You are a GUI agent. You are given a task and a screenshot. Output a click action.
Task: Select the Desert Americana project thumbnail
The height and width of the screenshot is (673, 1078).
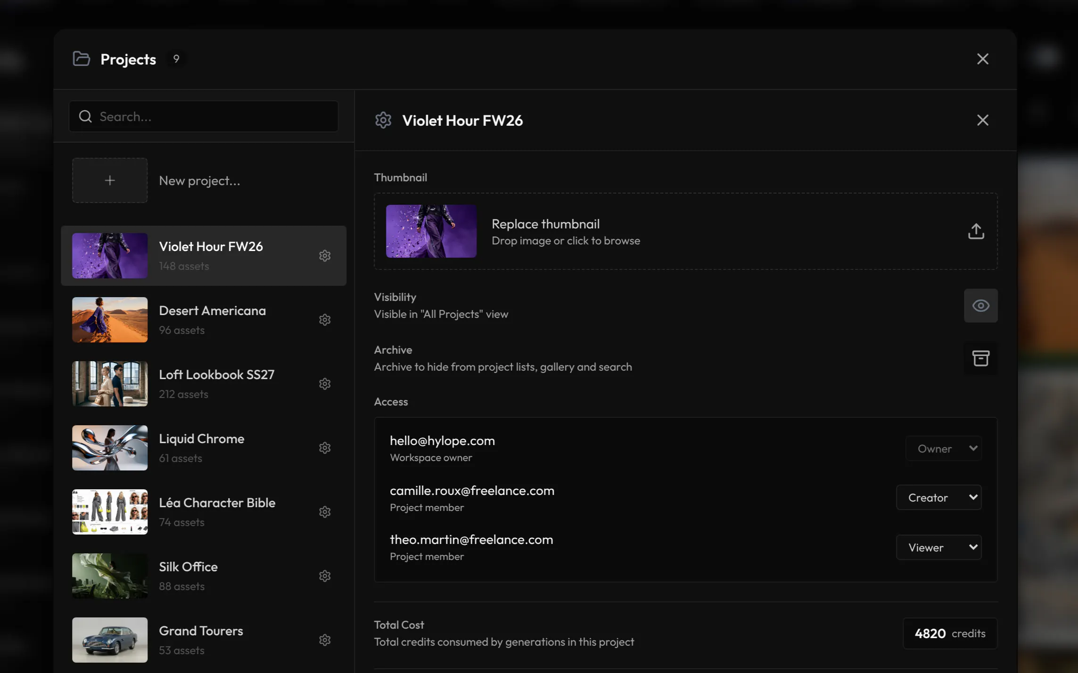click(110, 320)
